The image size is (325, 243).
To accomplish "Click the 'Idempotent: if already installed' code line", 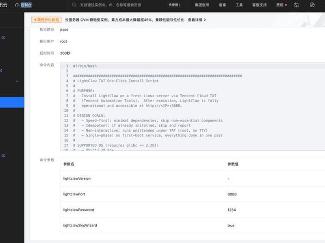I will pyautogui.click(x=132, y=126).
